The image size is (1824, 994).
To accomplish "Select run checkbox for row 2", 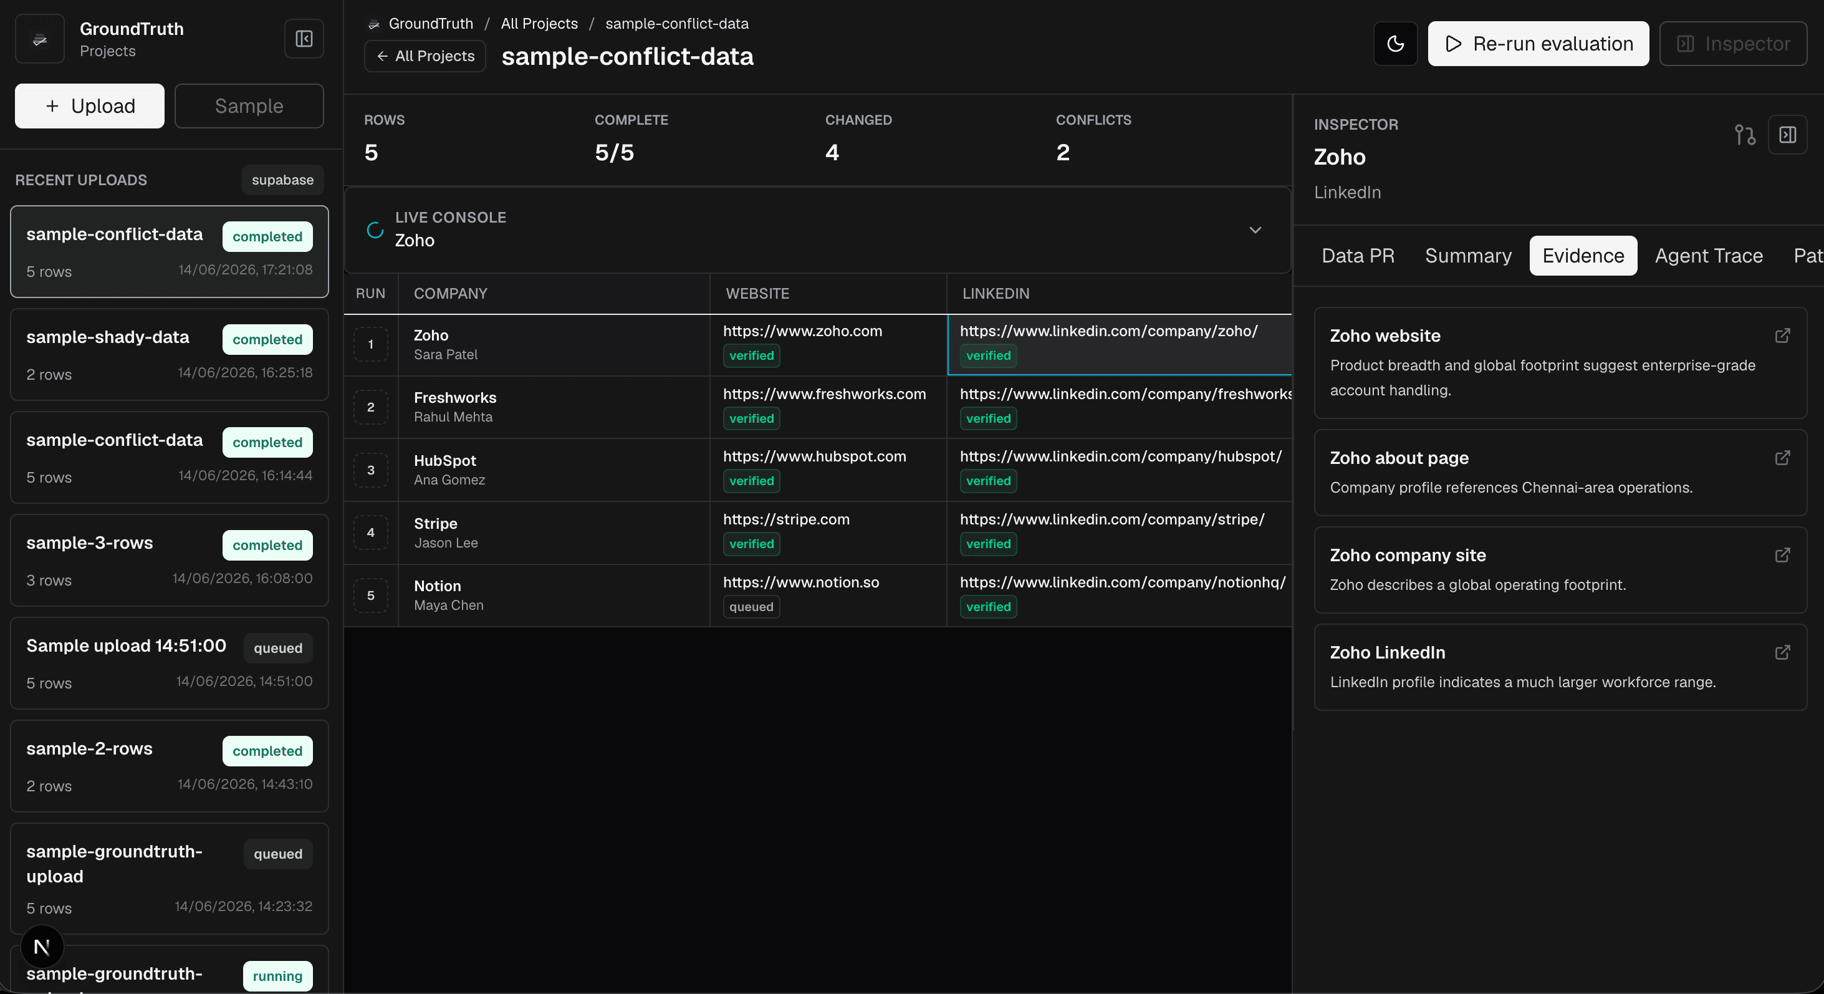I will click(370, 407).
